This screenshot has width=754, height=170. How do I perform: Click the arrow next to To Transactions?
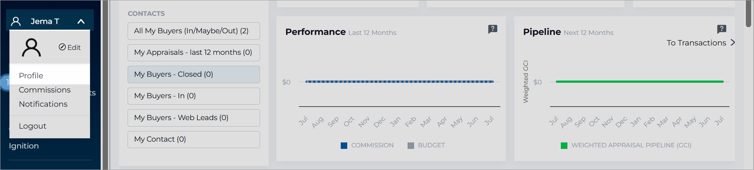coord(733,42)
